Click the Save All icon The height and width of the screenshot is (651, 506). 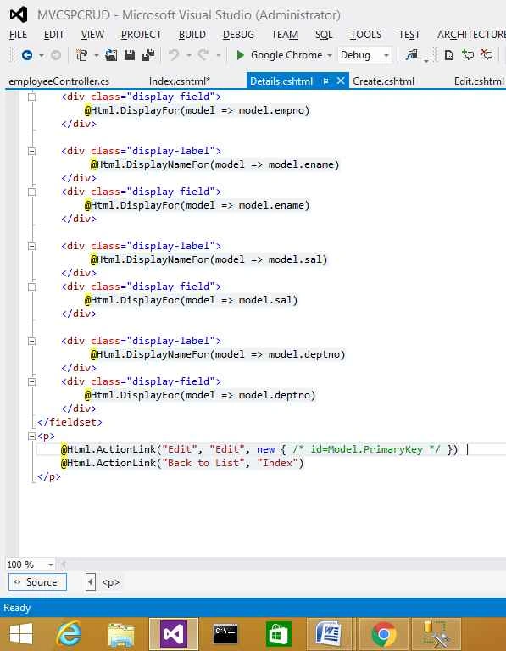pos(148,55)
